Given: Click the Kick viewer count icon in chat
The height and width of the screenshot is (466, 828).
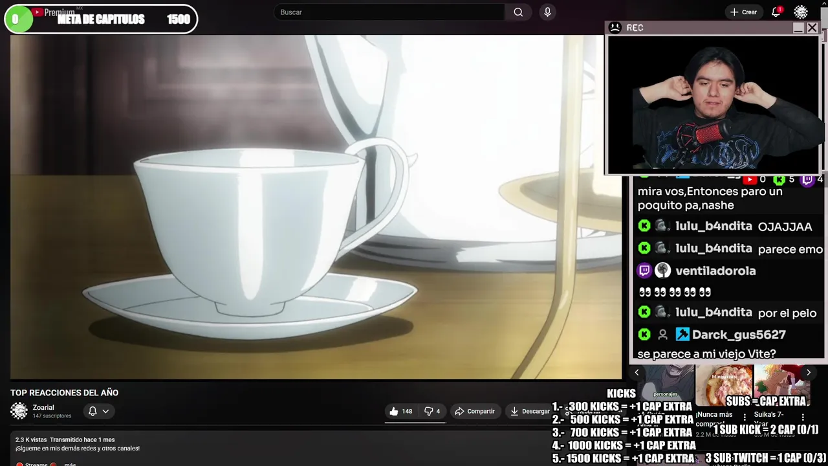Looking at the screenshot, I should click(x=779, y=179).
